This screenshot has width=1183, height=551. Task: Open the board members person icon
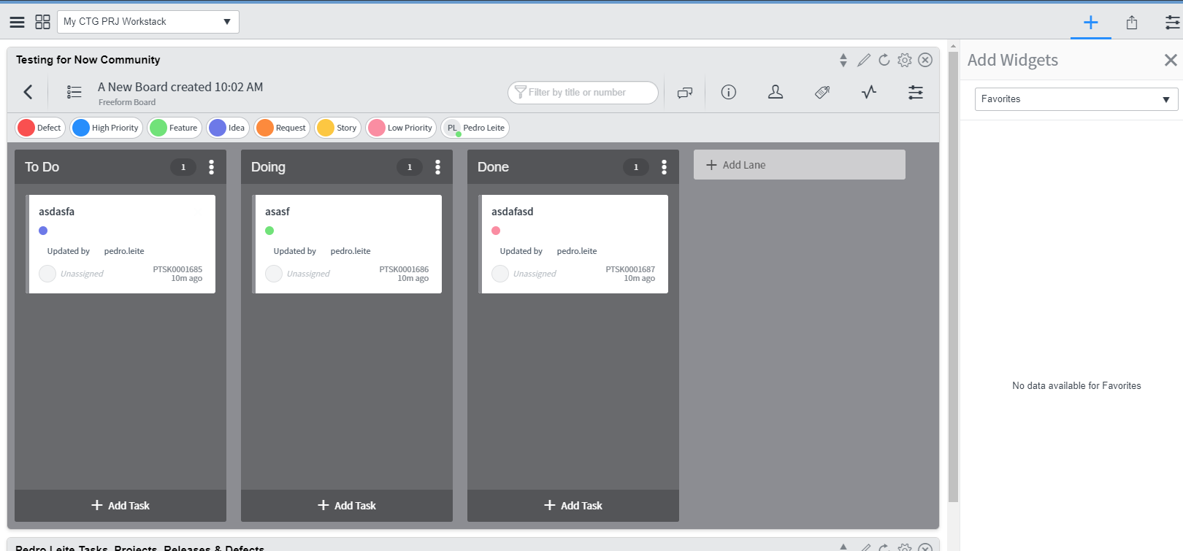776,92
